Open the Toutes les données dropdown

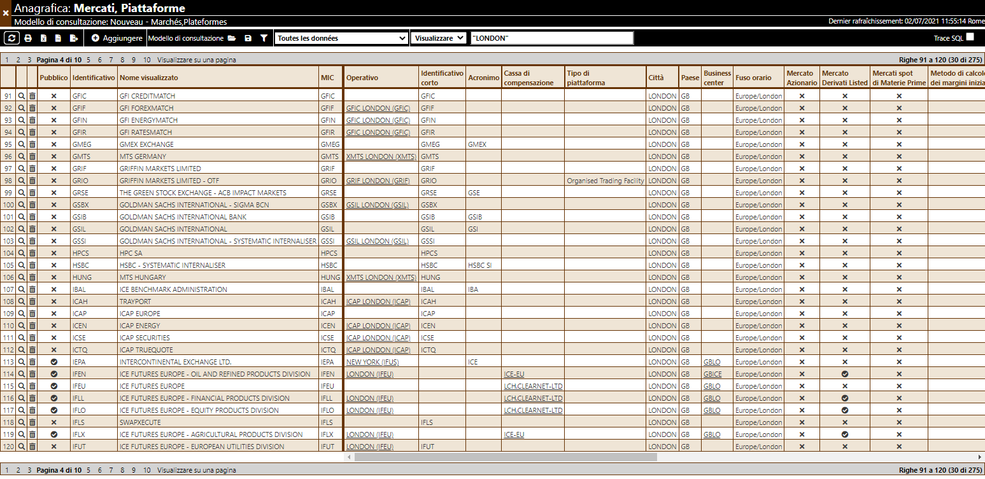click(x=341, y=38)
